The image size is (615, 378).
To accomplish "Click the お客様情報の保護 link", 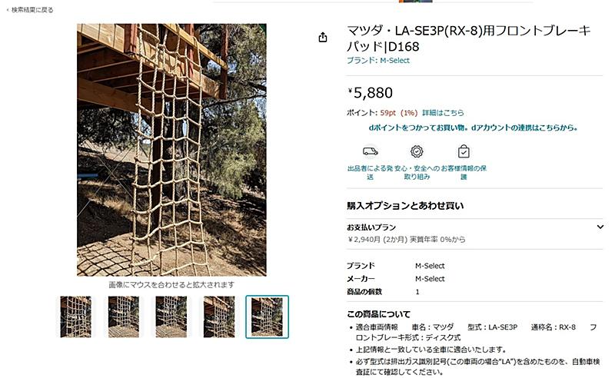I will coord(464,173).
